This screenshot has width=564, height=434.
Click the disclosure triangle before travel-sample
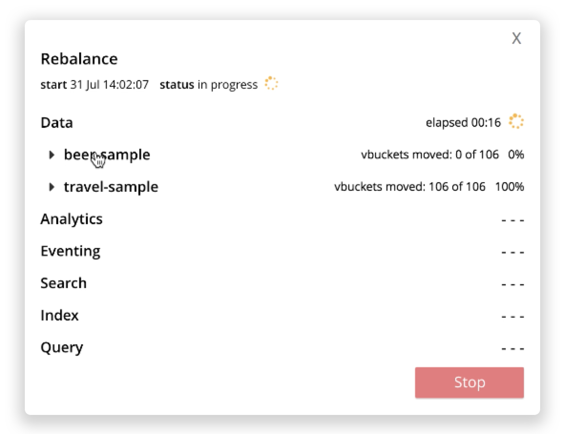pos(52,186)
